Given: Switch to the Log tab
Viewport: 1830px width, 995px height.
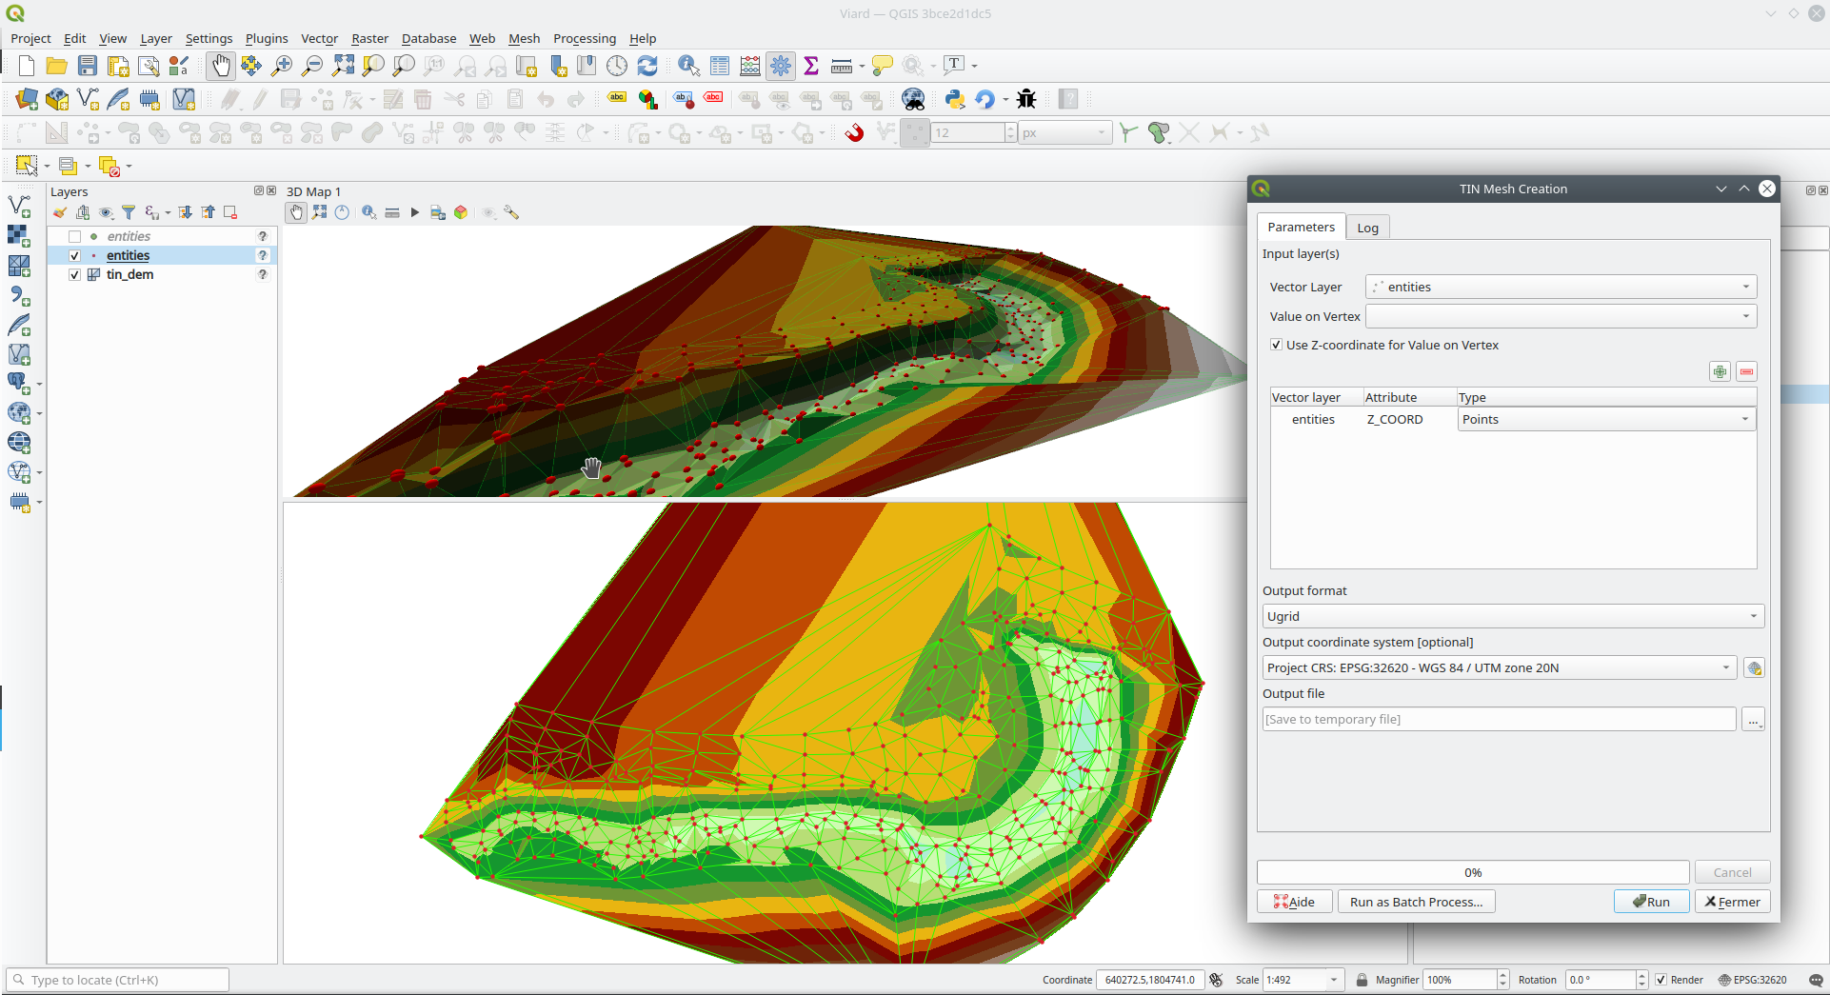Looking at the screenshot, I should 1367,228.
